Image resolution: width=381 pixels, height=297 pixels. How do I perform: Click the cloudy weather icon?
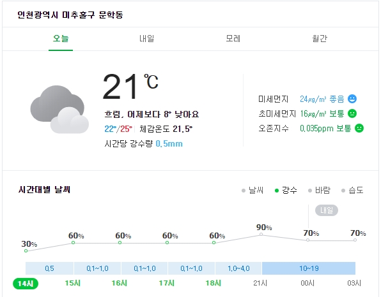click(59, 109)
